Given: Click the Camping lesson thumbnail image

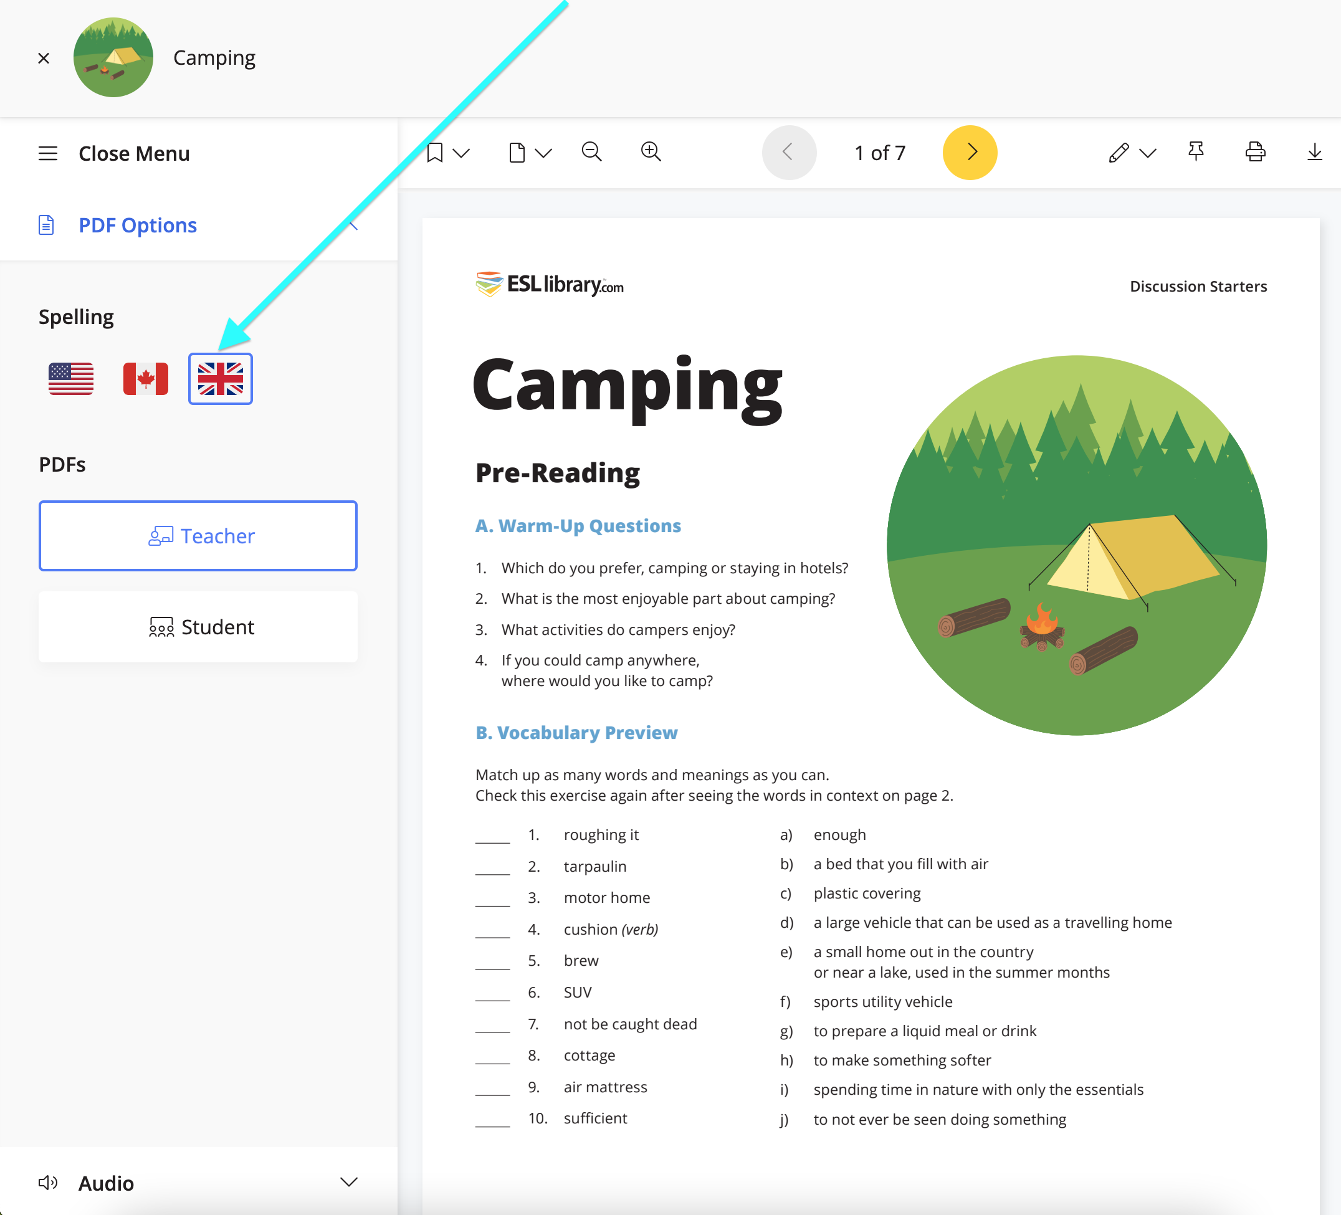Looking at the screenshot, I should (x=113, y=58).
